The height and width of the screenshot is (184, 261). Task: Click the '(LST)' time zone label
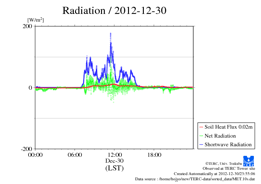tap(114, 168)
